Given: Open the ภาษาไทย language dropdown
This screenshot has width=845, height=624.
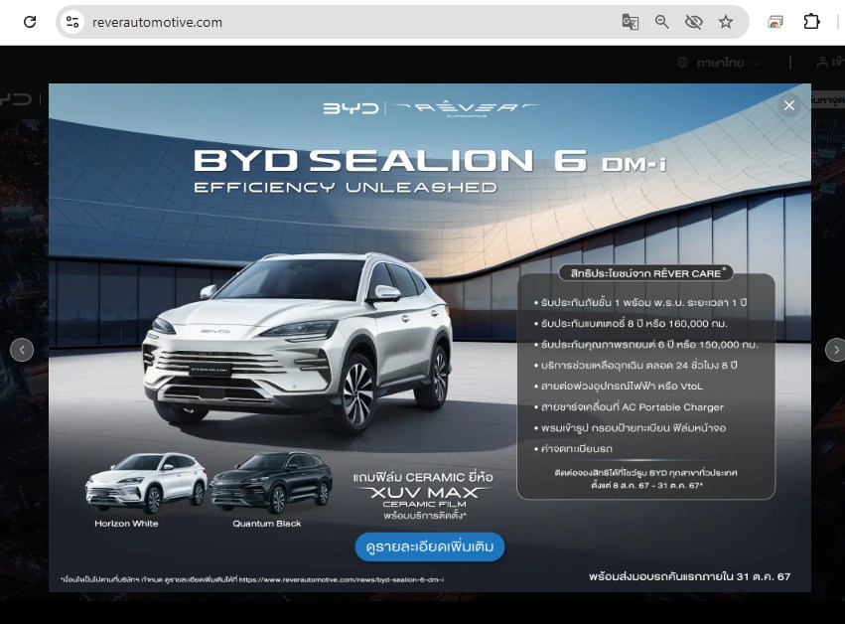Looking at the screenshot, I should [727, 64].
